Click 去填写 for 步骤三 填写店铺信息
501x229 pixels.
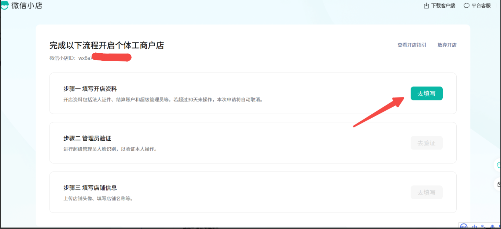(x=427, y=192)
